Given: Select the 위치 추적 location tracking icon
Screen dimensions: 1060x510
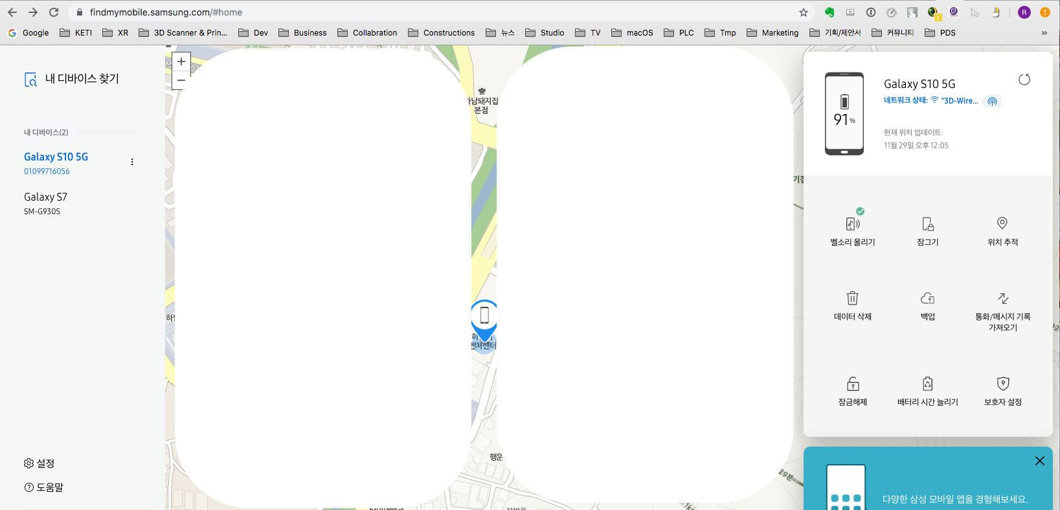Looking at the screenshot, I should [1002, 223].
